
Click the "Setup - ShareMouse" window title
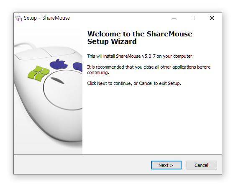[x=47, y=18]
